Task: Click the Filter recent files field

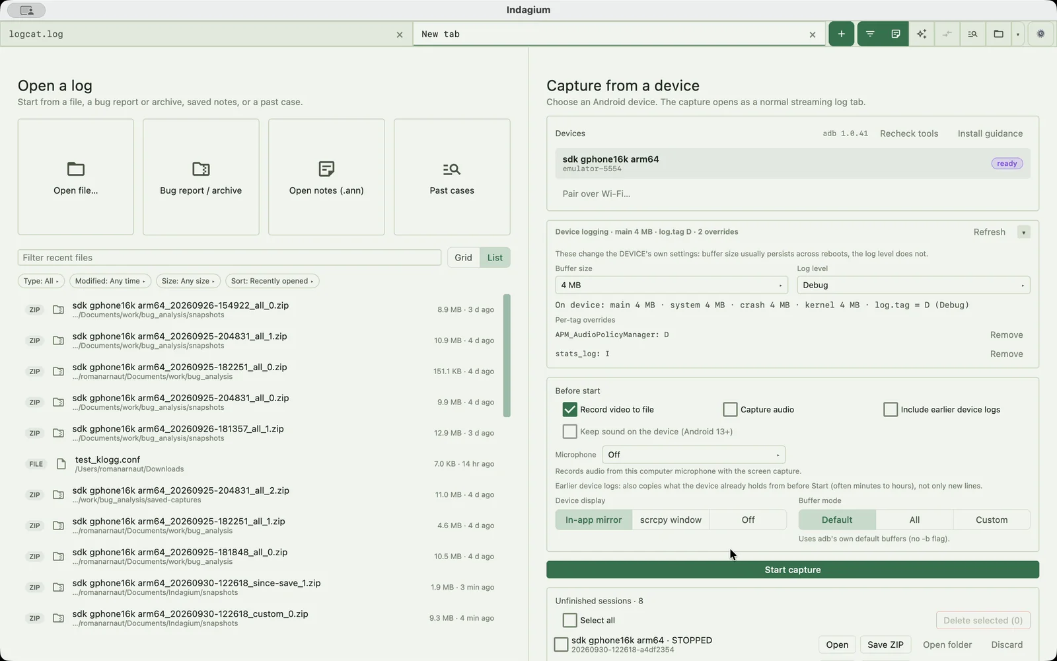Action: click(229, 258)
